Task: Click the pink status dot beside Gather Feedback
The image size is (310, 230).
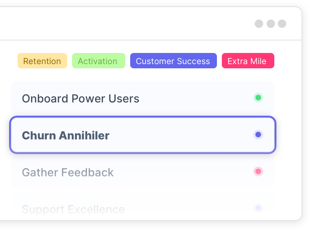Action: 258,171
